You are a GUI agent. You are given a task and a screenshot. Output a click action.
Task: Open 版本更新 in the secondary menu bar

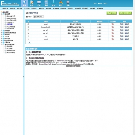point(100,9)
